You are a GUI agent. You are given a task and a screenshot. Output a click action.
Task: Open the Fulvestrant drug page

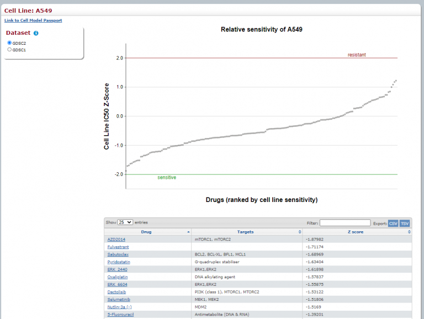tap(119, 247)
